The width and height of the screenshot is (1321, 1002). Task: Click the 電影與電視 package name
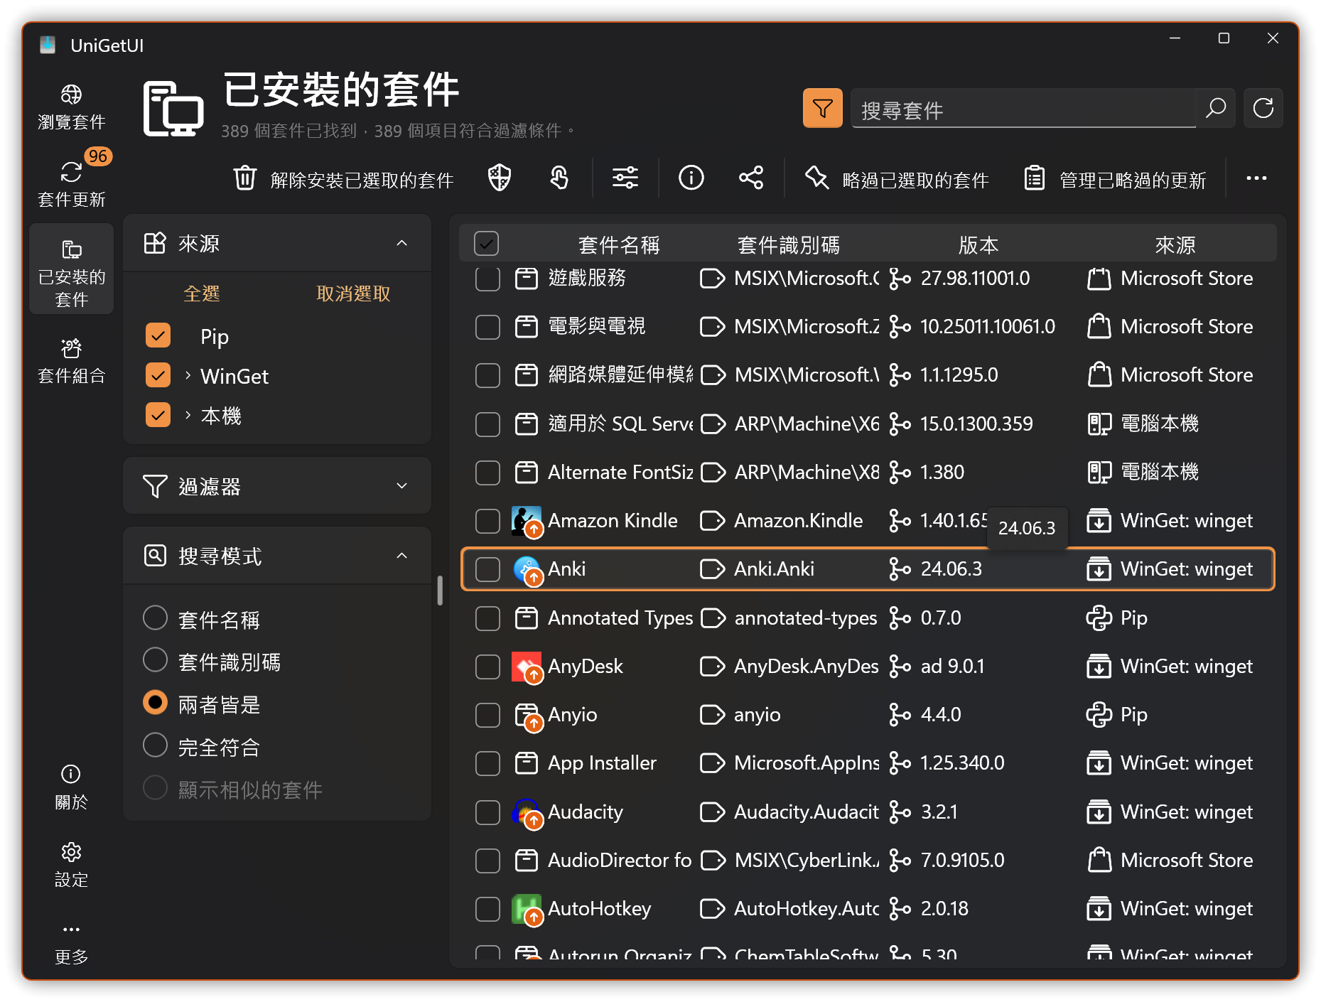(x=596, y=326)
